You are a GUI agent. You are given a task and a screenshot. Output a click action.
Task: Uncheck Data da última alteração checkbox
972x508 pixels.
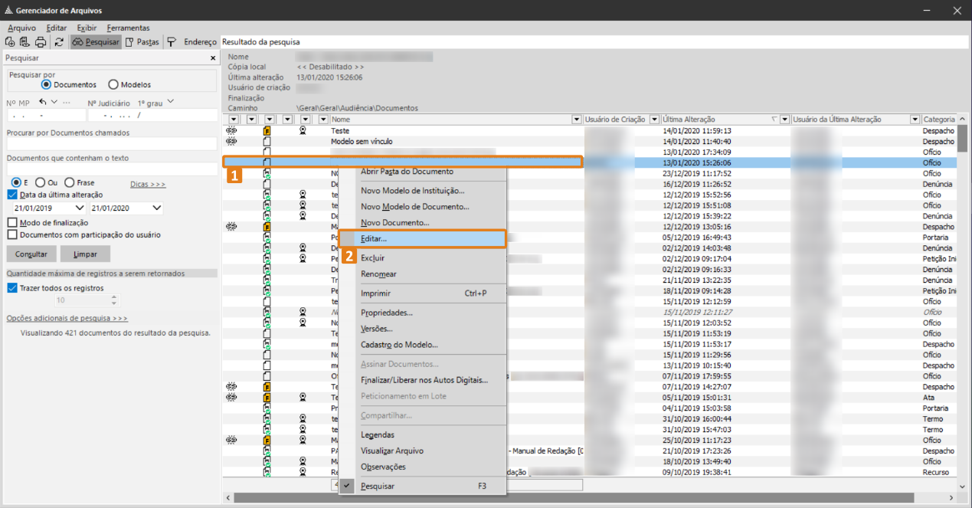12,195
